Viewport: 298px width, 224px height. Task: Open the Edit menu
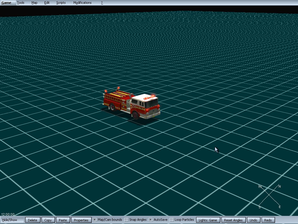pos(47,3)
